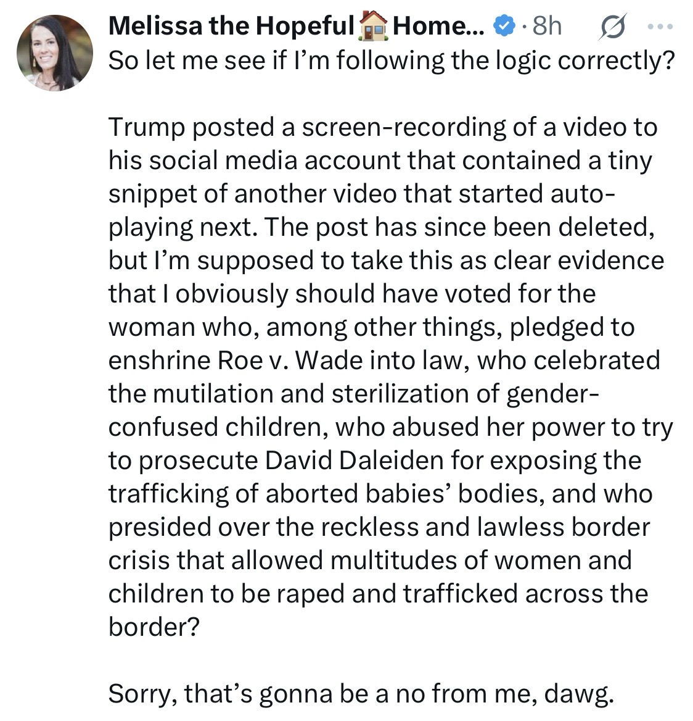Click the opening line about following the logic
This screenshot has width=693, height=721.
tap(389, 60)
